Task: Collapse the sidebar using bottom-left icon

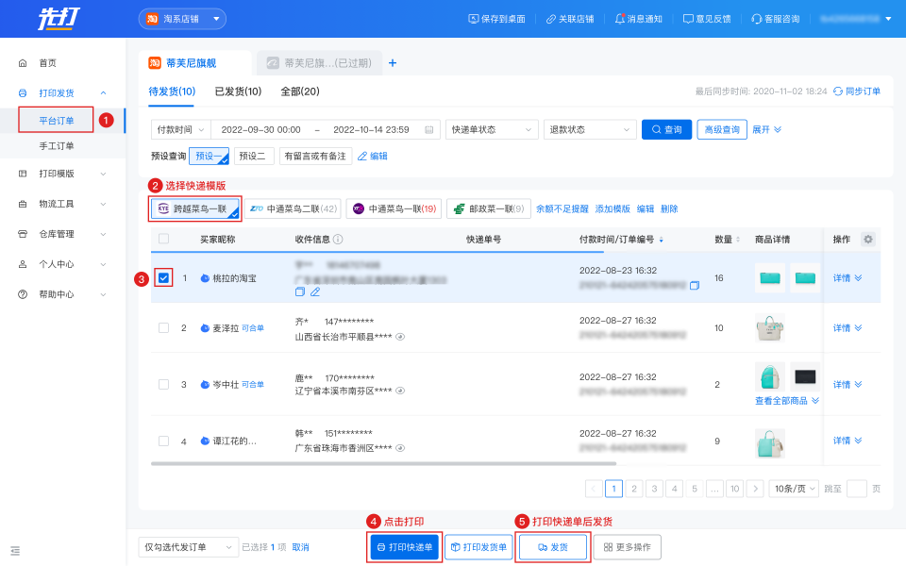Action: coord(15,550)
